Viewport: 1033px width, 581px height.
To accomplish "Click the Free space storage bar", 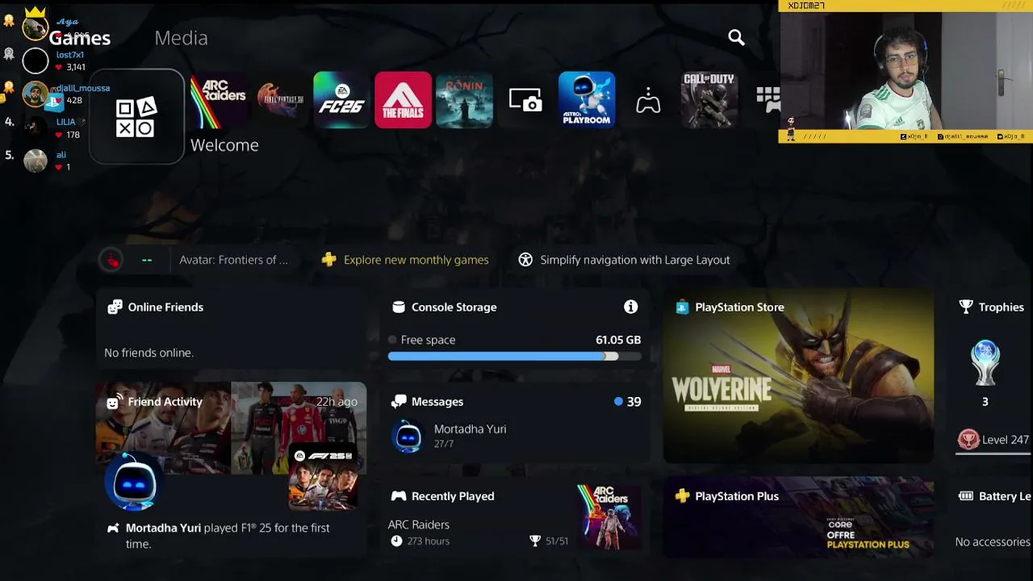I will click(x=515, y=356).
